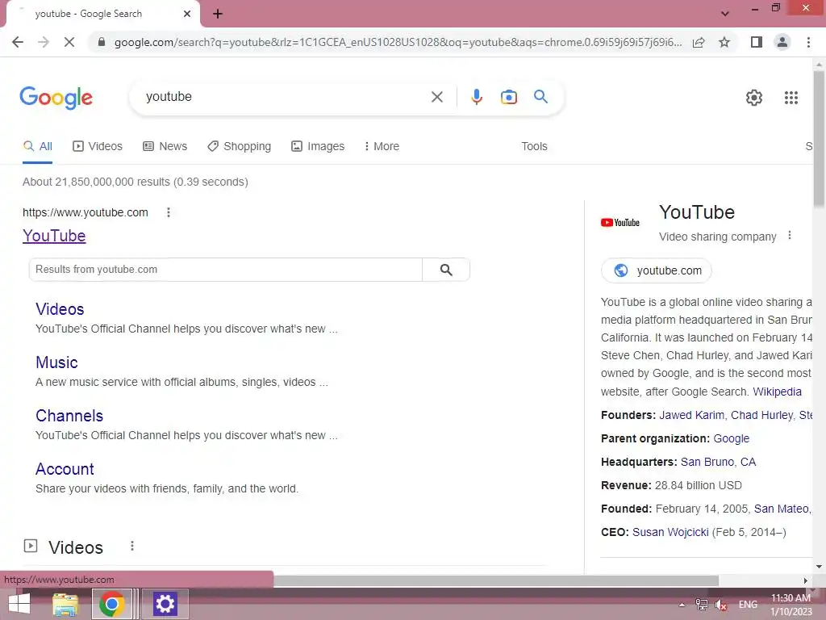Viewport: 826px width, 620px height.
Task: Focus the Google search input
Action: tap(285, 97)
